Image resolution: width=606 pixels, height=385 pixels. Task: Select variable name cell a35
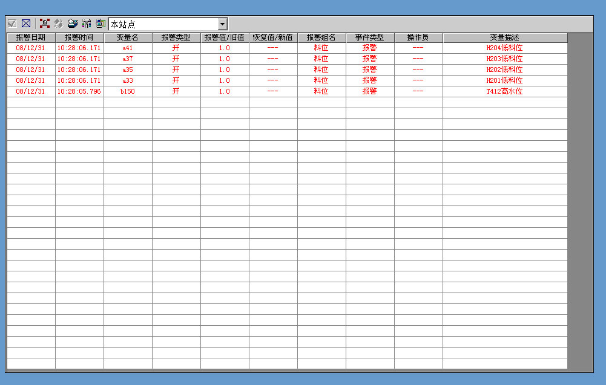(x=128, y=70)
